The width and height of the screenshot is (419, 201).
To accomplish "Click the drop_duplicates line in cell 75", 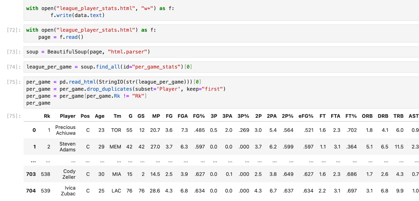I will 126,89.
